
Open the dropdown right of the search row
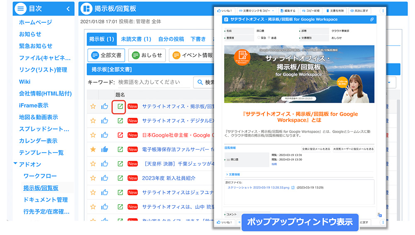click(x=389, y=82)
